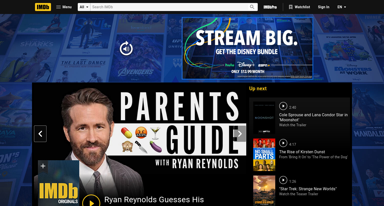Click the magnifying glass search icon

point(252,7)
